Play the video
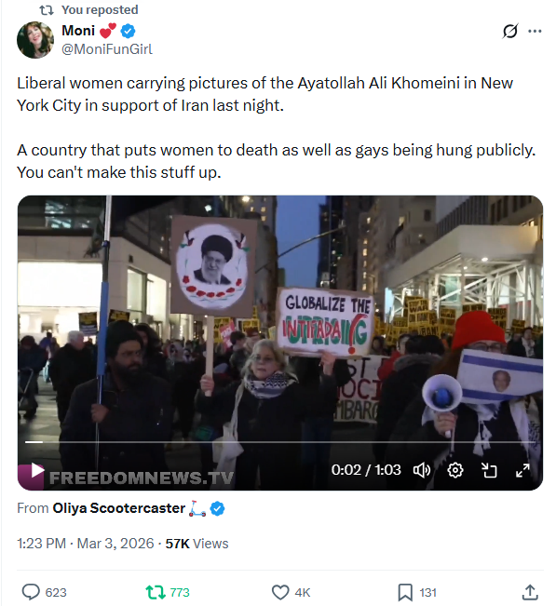This screenshot has width=556, height=606. pos(37,470)
